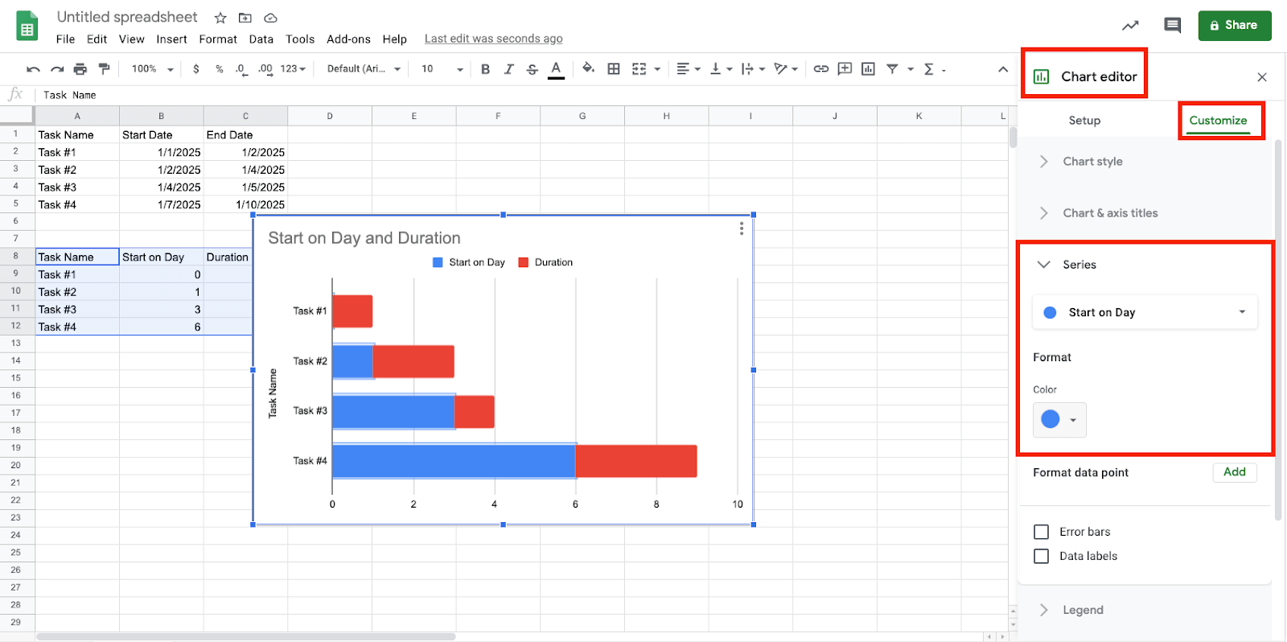This screenshot has height=642, width=1287.
Task: Enable the Data labels checkbox
Action: (x=1041, y=556)
